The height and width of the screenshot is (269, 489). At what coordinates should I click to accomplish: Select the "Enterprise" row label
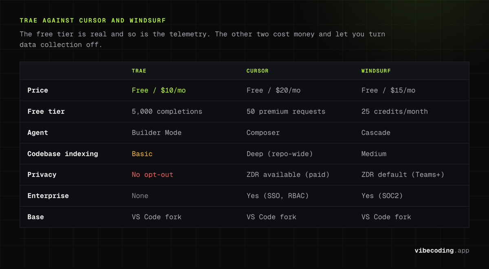pos(48,196)
